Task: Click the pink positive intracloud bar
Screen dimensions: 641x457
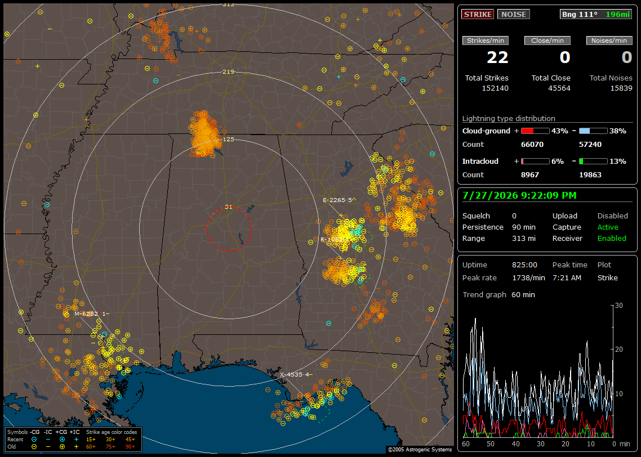Action: [x=535, y=162]
